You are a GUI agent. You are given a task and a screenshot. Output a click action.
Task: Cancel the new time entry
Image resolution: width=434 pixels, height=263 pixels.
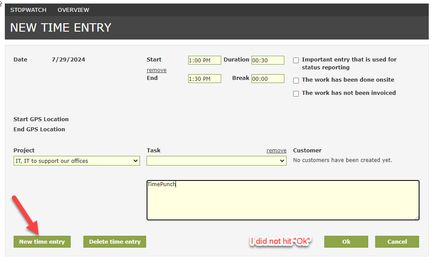[x=397, y=241]
